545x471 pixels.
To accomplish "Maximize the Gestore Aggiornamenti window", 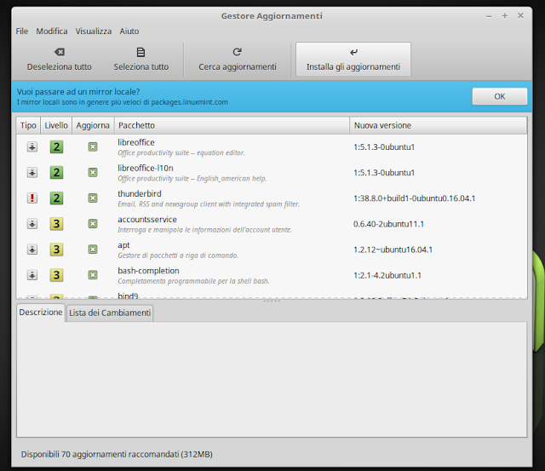I will (505, 15).
